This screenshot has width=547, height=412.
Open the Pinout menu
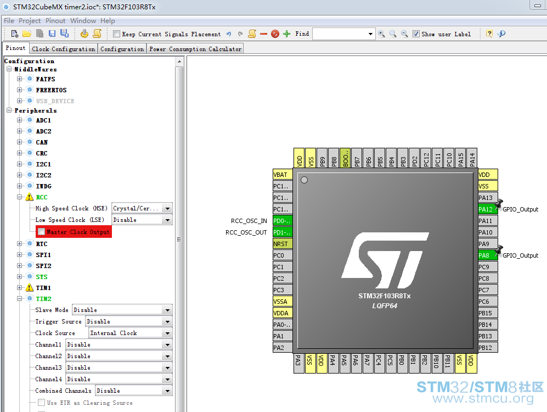(x=55, y=21)
